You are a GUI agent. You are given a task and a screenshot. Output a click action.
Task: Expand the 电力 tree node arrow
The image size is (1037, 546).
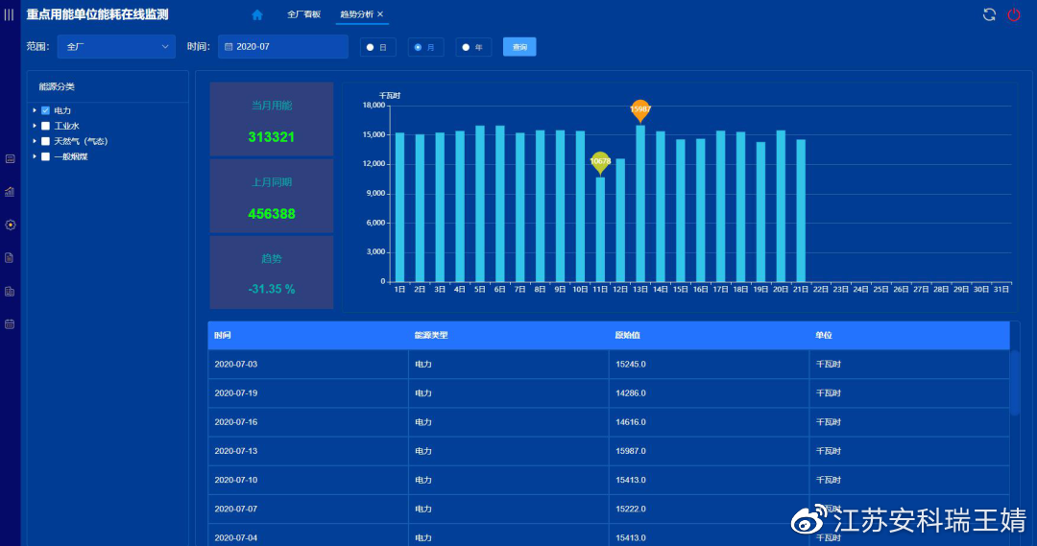[x=35, y=110]
